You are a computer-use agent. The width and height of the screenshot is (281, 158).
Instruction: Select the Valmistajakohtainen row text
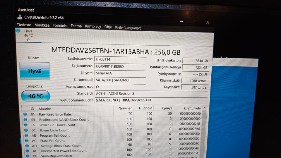(x=56, y=156)
